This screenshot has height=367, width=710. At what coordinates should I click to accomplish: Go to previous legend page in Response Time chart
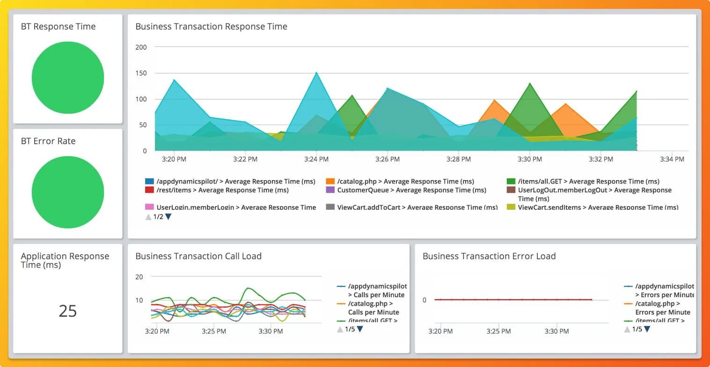[x=148, y=217]
